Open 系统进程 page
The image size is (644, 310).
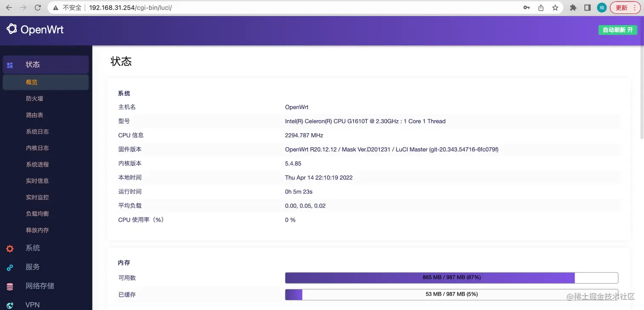(37, 165)
